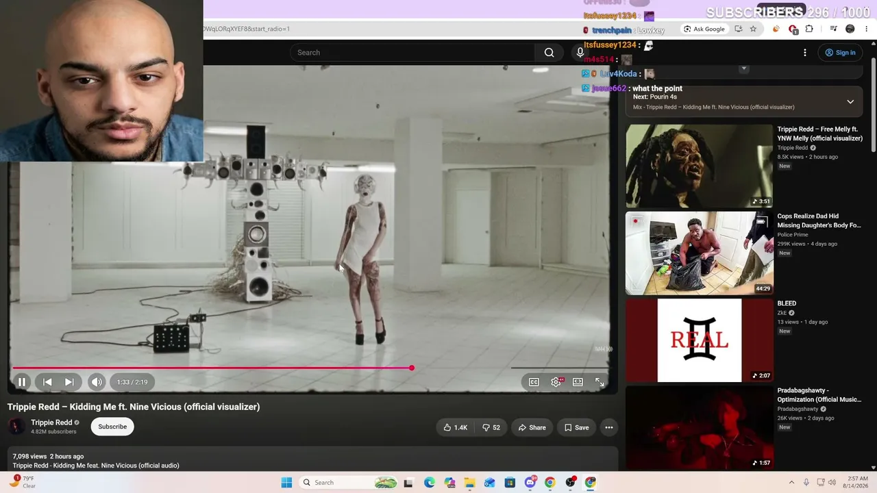Open Pradabagshawty - Optimization title link

pos(819,395)
